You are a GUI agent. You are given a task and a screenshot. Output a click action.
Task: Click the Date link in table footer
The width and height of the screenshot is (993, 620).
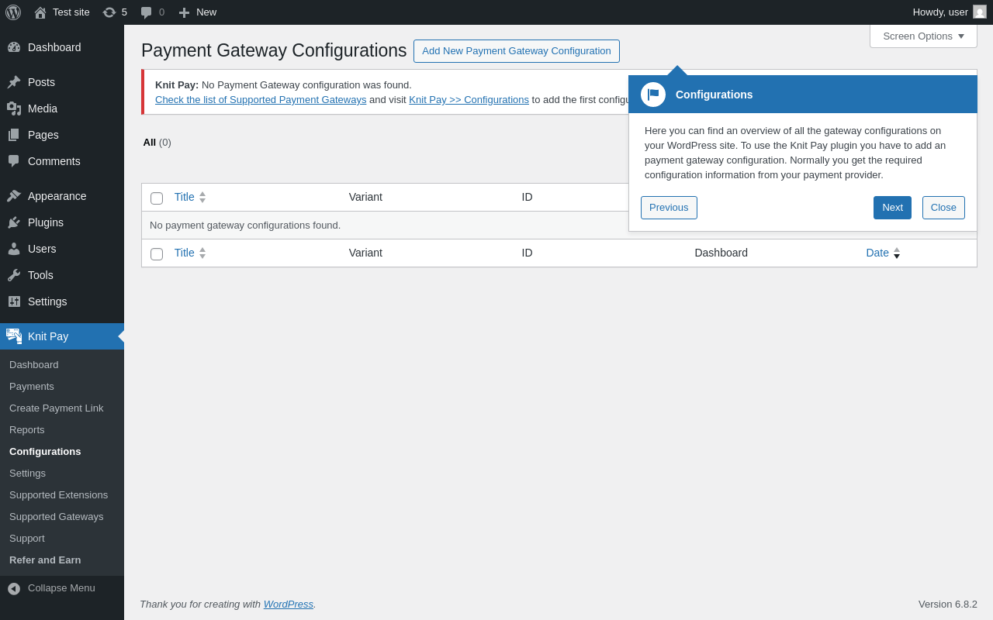pyautogui.click(x=877, y=253)
